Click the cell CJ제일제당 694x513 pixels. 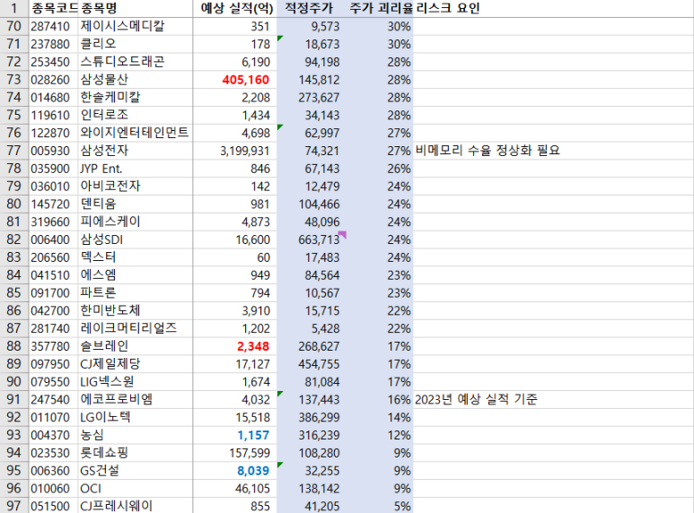pyautogui.click(x=136, y=364)
